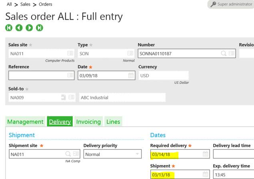Click the search magnifier in Shipment site

tap(68, 154)
